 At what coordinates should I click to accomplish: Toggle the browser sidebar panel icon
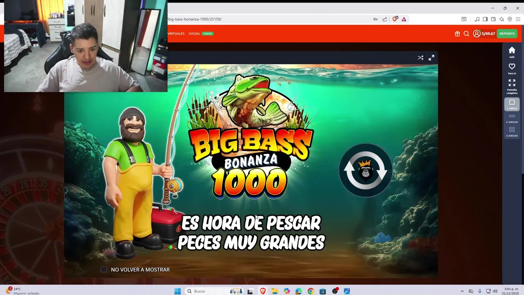click(x=485, y=19)
